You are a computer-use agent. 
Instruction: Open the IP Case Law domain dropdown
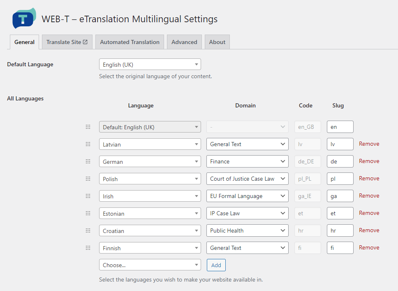click(x=248, y=213)
